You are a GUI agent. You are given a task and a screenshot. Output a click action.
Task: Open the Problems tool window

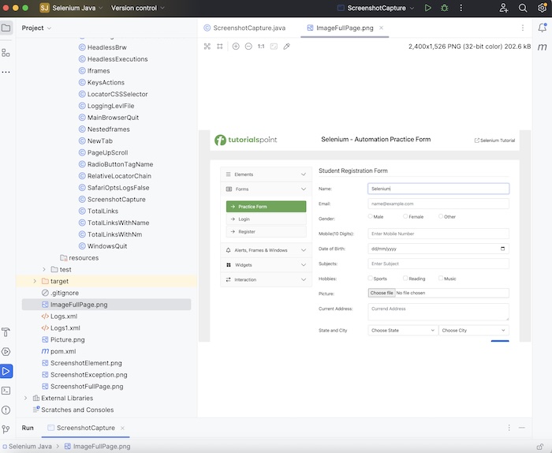pyautogui.click(x=6, y=410)
